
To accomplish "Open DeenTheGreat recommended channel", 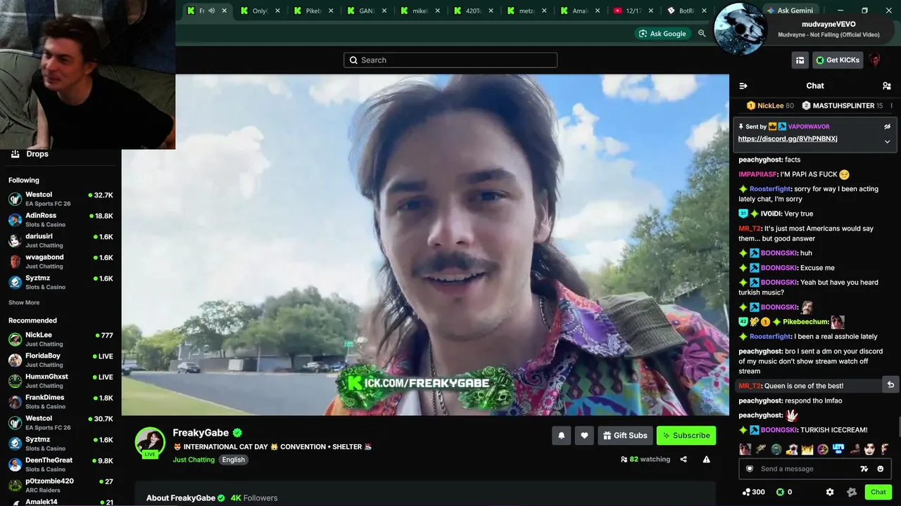I will [61, 465].
